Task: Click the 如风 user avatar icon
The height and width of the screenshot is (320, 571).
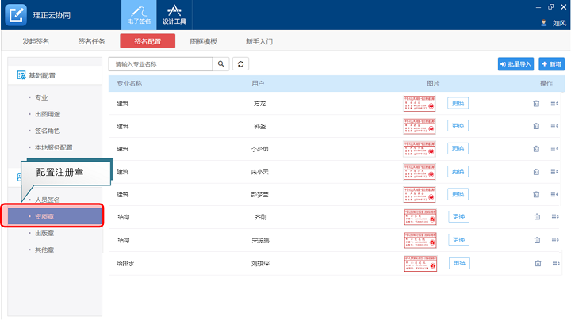Action: 544,22
